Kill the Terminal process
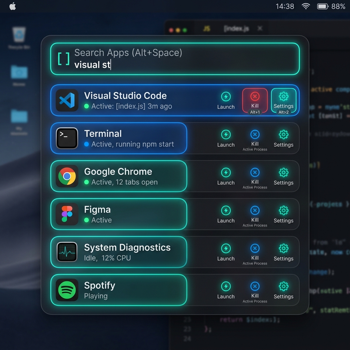Viewport: 350px width, 350px height. (255, 140)
